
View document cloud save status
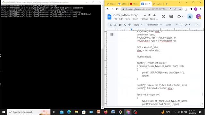(154, 15)
